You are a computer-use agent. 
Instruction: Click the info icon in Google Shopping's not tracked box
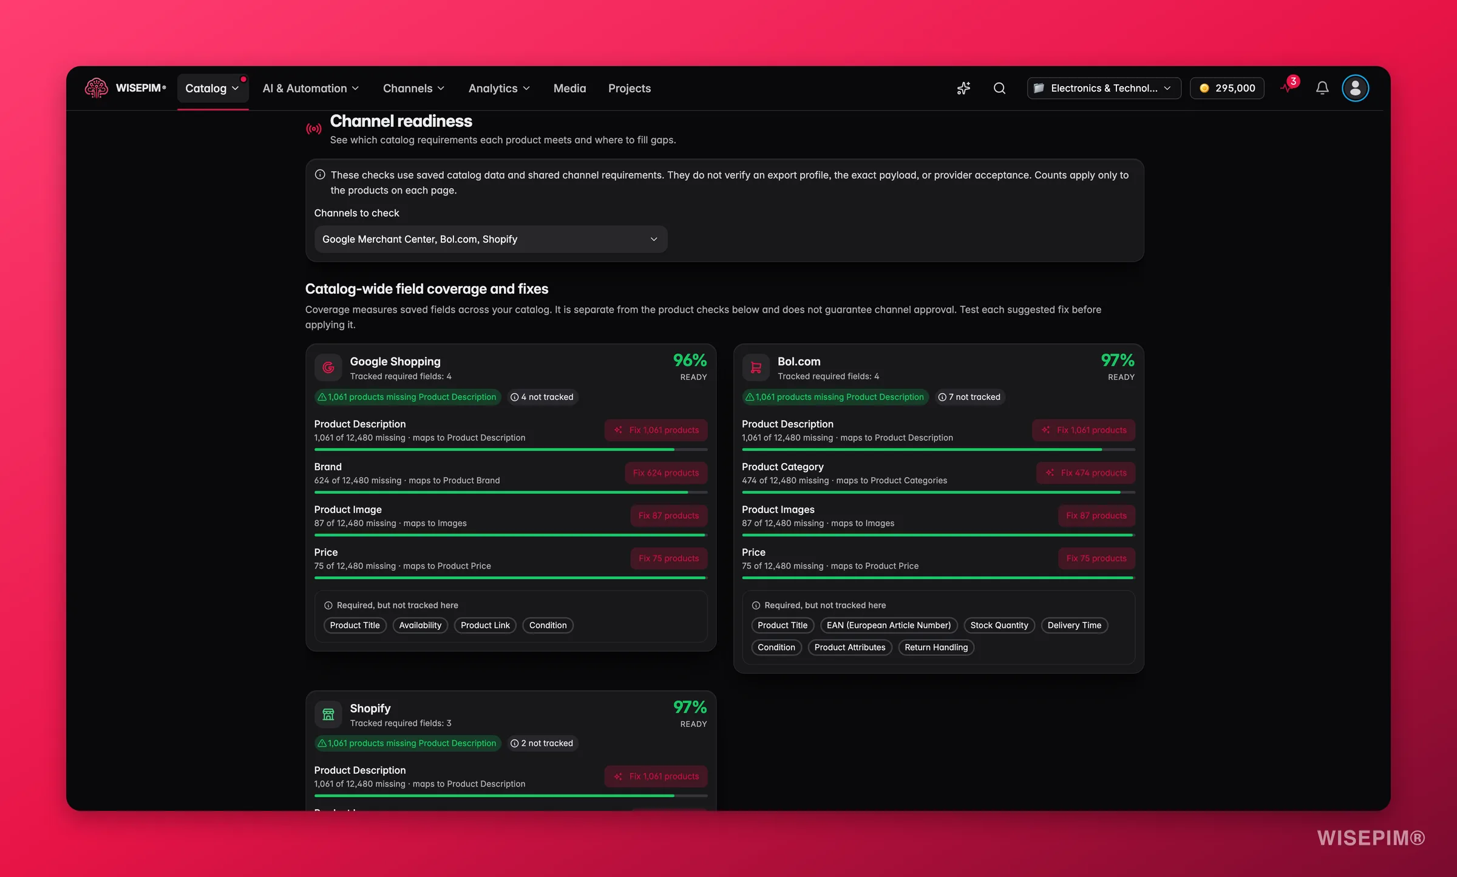tap(328, 605)
